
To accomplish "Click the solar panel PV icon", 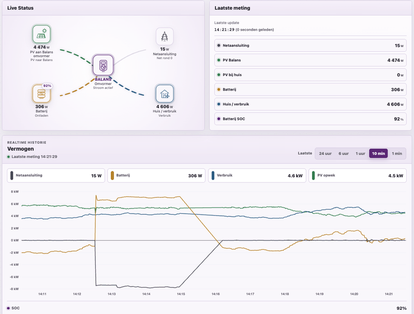I will coord(41,34).
